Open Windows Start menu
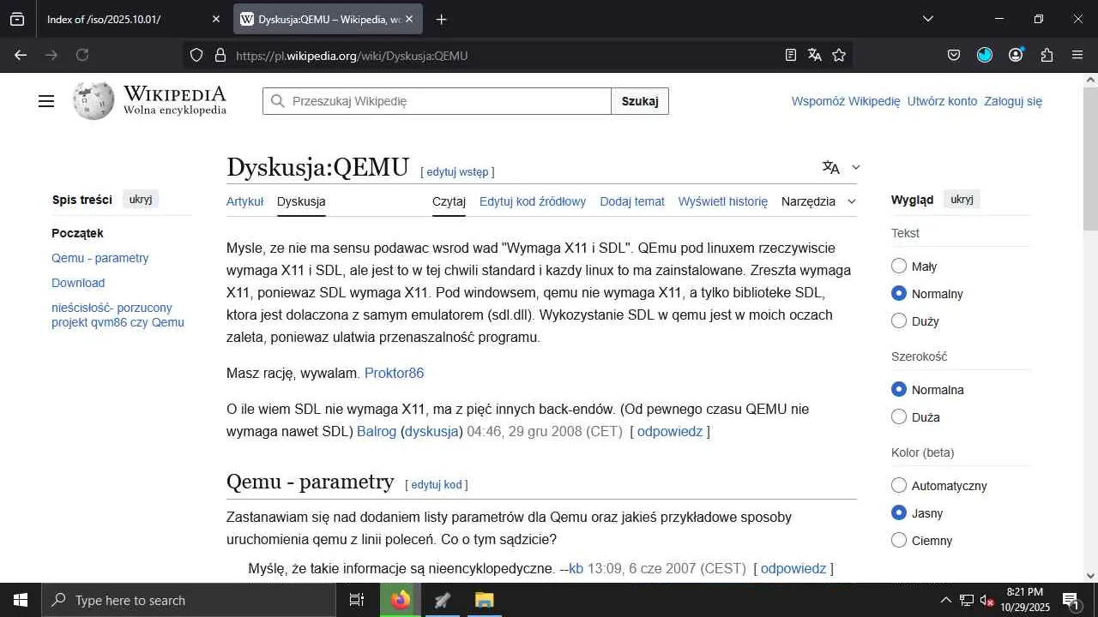The height and width of the screenshot is (617, 1098). coord(21,600)
